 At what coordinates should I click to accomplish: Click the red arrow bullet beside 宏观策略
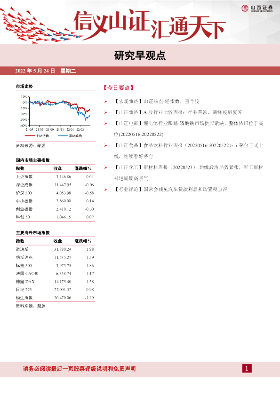(x=106, y=102)
